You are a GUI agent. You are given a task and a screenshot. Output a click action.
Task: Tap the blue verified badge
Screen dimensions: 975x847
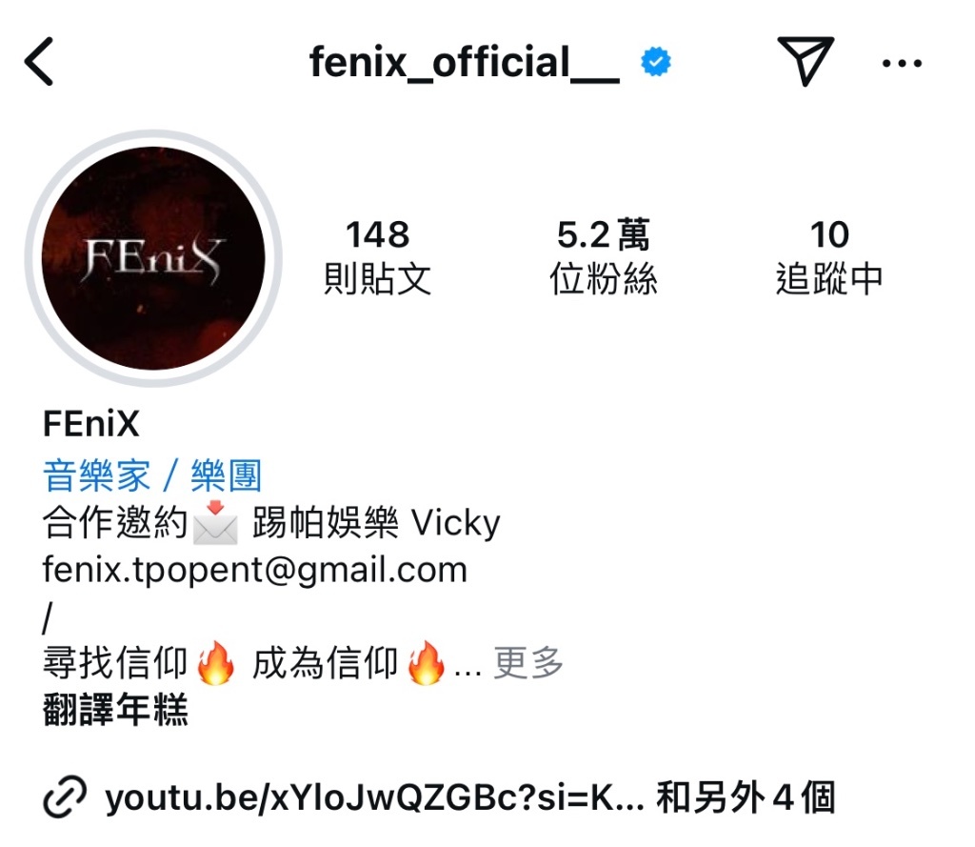pos(656,62)
